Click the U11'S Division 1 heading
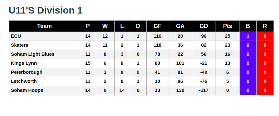The image size is (279, 116). tap(46, 10)
